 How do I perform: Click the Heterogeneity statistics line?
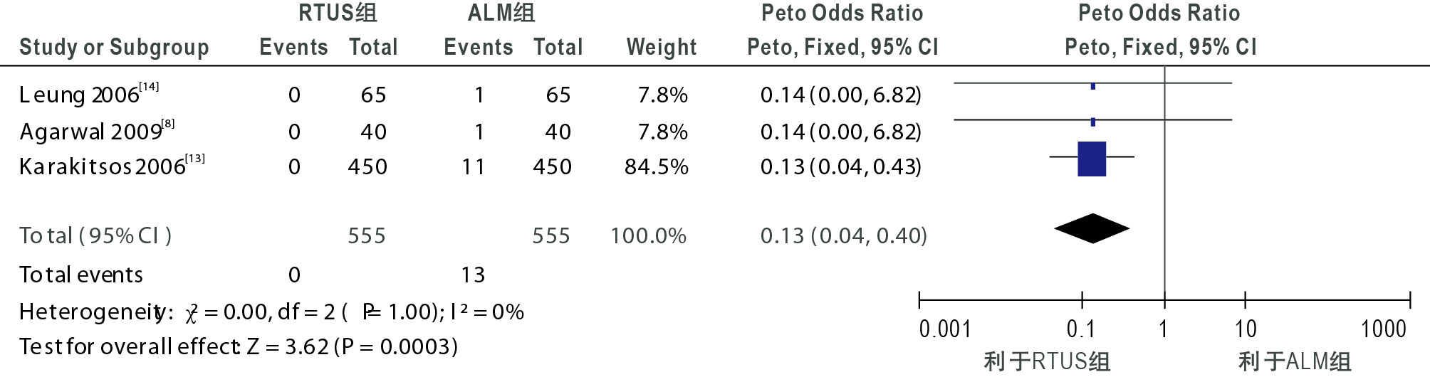[x=271, y=312]
